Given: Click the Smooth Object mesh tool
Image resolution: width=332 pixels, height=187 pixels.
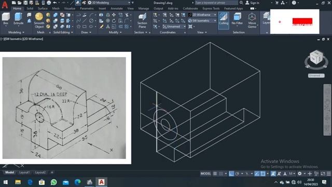Looking at the screenshot, I should coord(39,20).
